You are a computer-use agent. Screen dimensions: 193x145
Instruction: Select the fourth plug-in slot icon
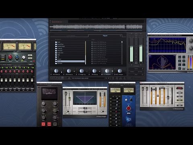pos(94,71)
